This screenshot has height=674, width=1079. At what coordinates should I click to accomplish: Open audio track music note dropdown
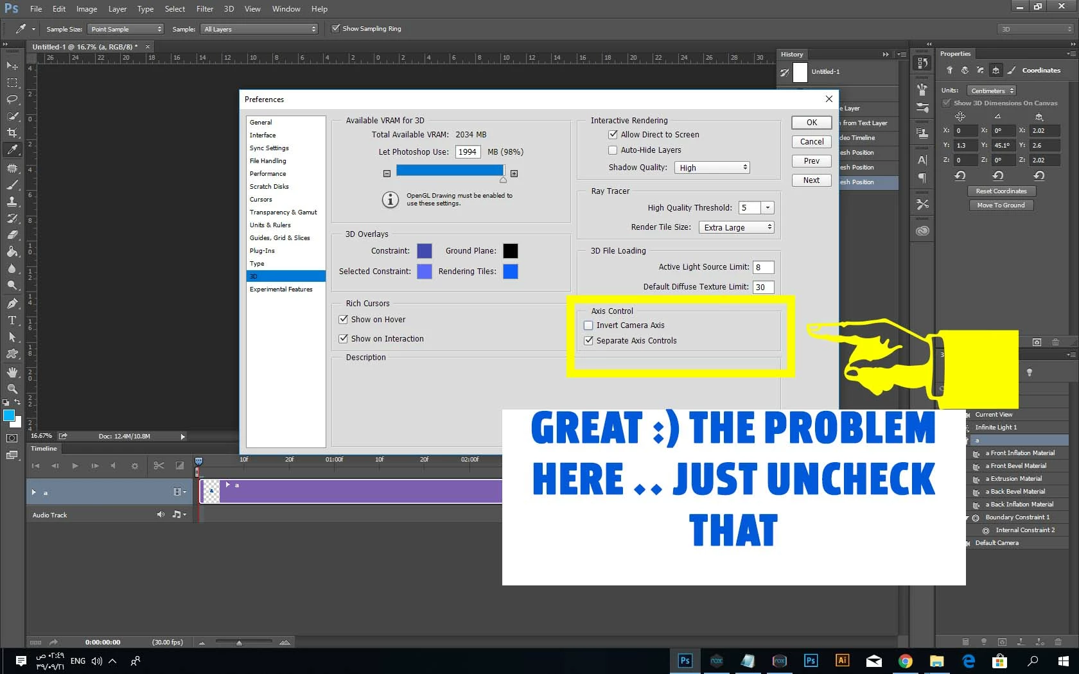pos(179,514)
